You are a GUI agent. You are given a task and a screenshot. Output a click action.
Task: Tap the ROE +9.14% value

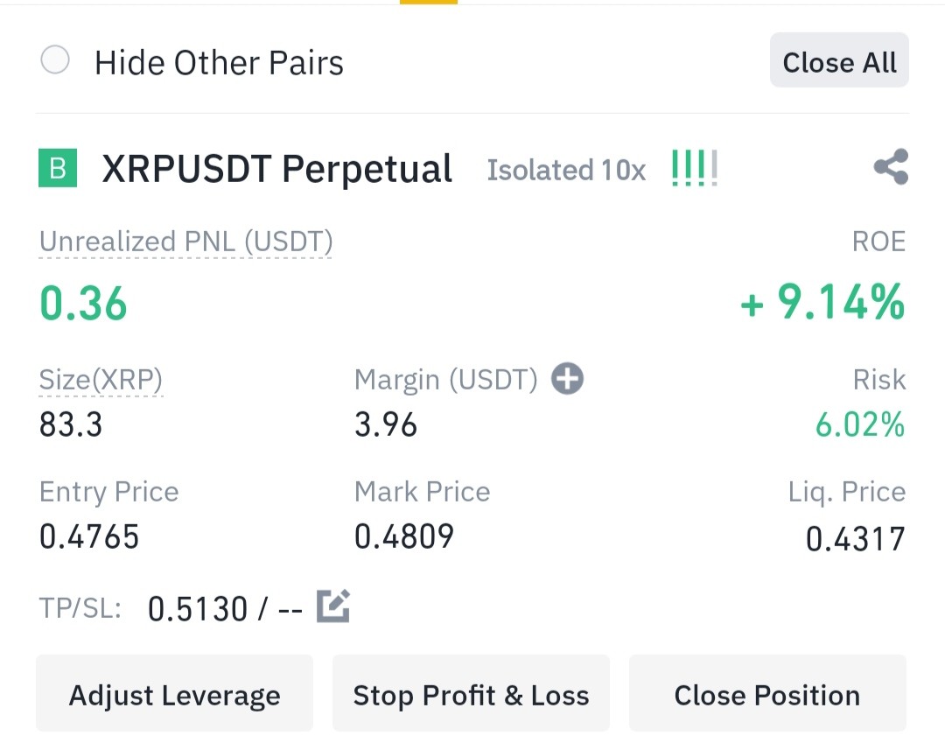click(x=822, y=302)
